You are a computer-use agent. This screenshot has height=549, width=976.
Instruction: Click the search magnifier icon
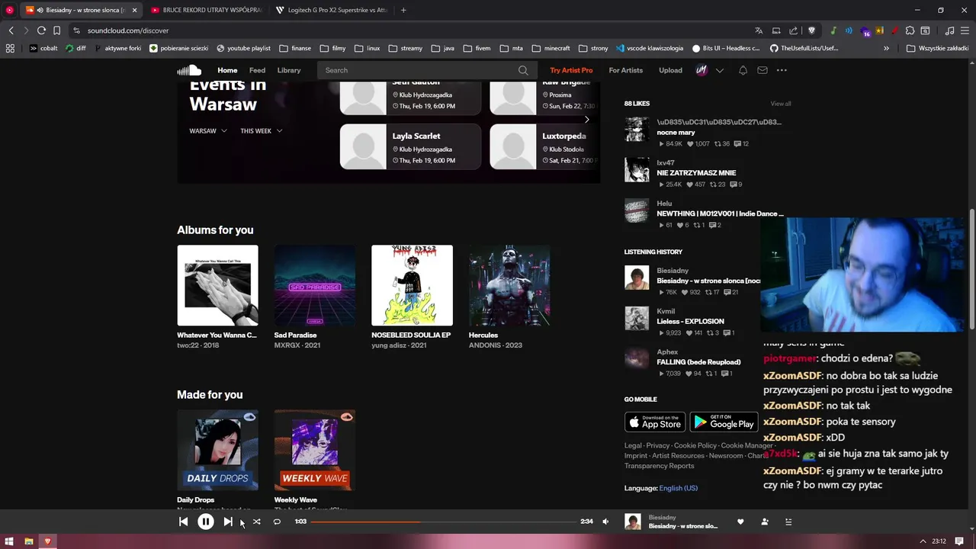[523, 70]
